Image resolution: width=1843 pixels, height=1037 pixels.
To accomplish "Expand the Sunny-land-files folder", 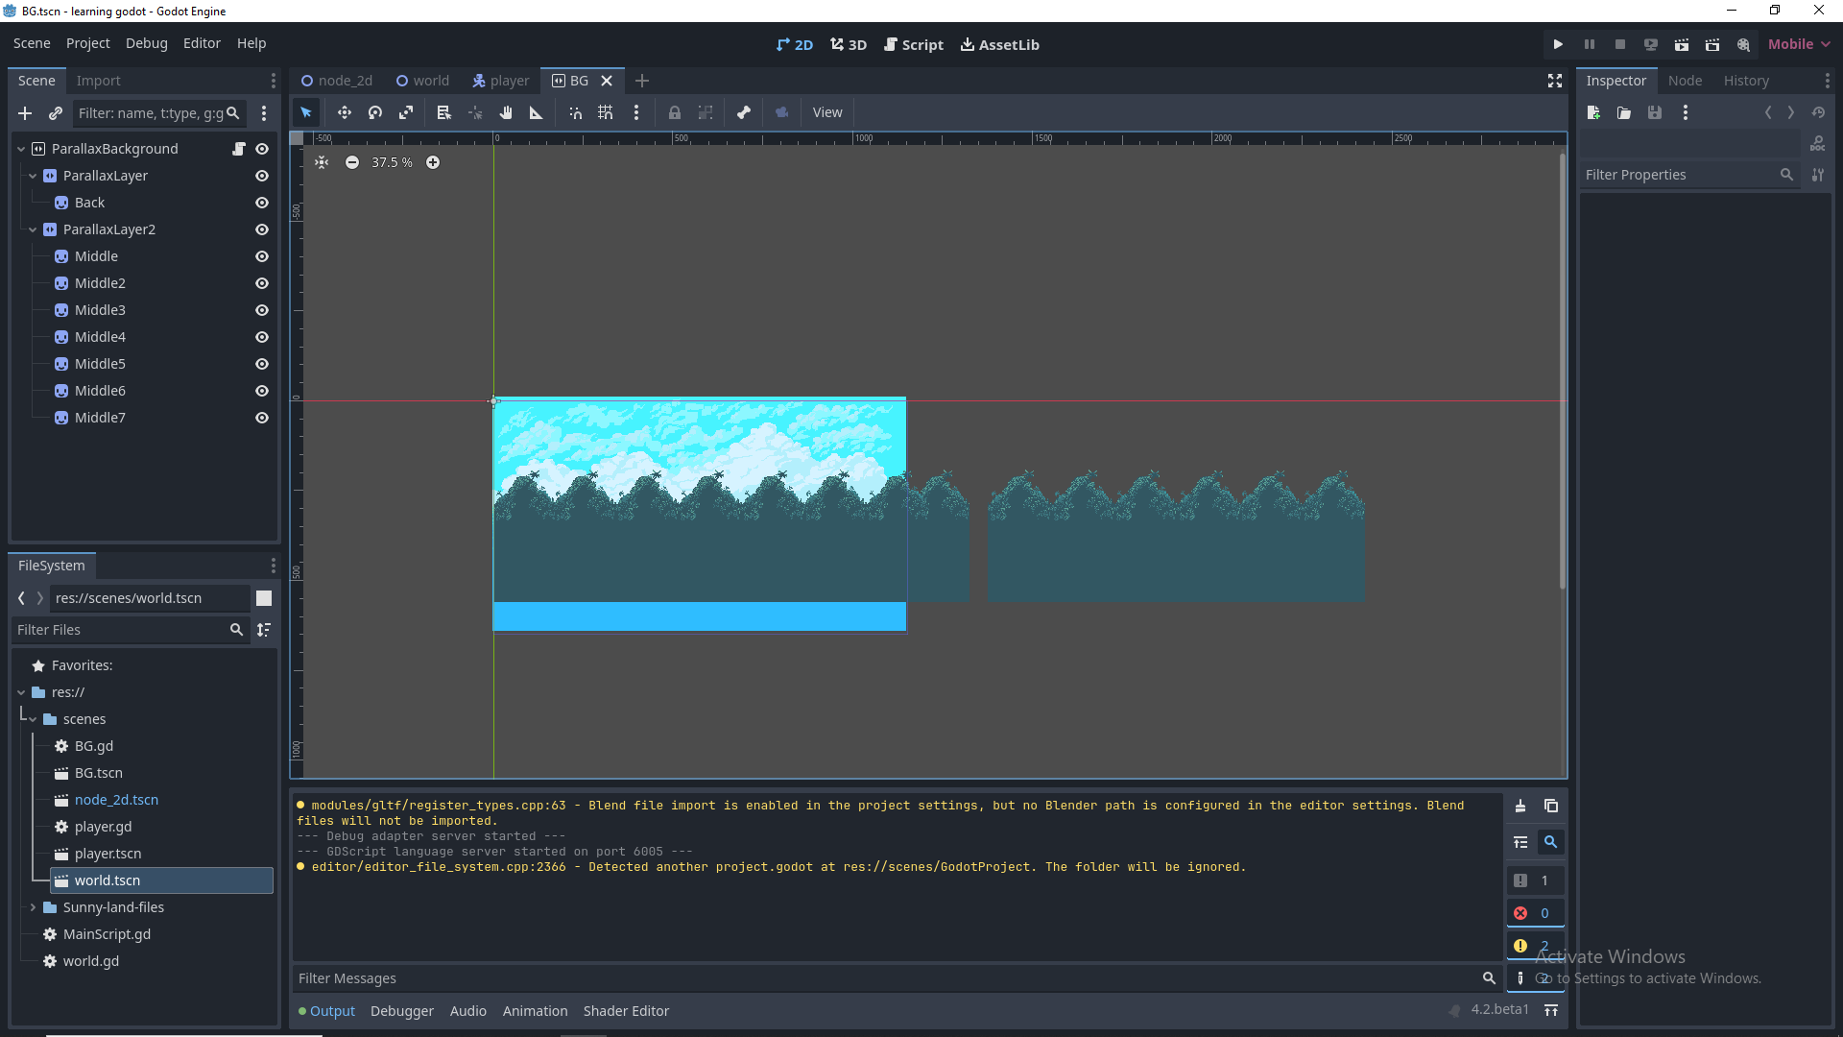I will [x=33, y=907].
